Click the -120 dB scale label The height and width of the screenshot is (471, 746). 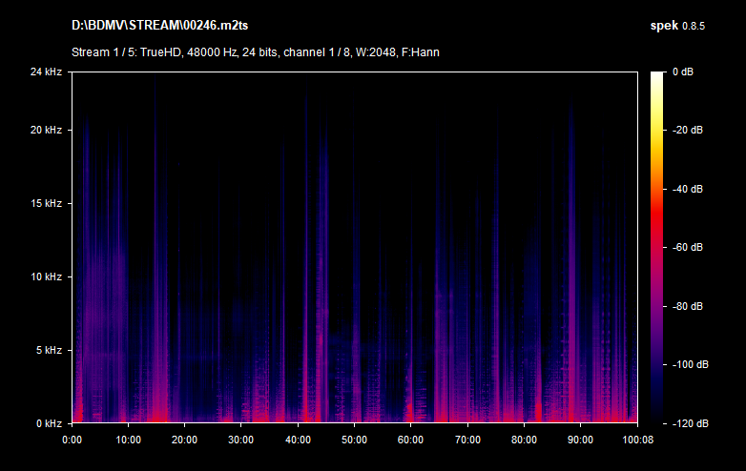tap(687, 422)
